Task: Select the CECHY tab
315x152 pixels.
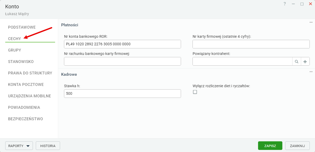Action: click(15, 39)
